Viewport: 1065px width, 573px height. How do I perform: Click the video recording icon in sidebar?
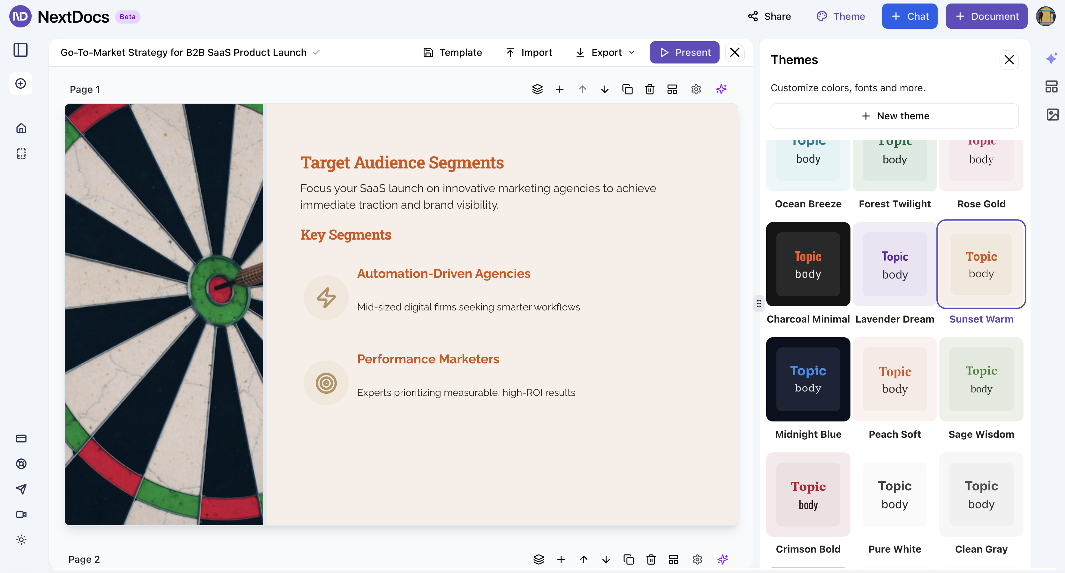point(21,514)
